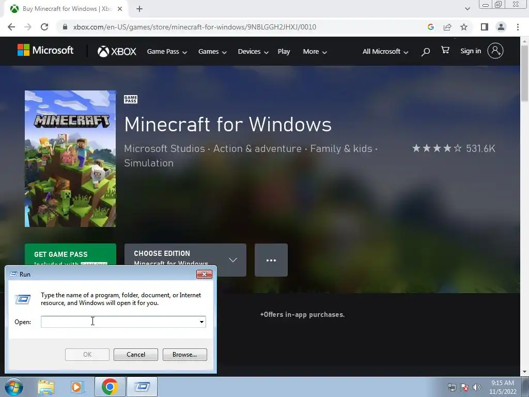
Task: Open the Xbox home logo
Action: point(117,51)
